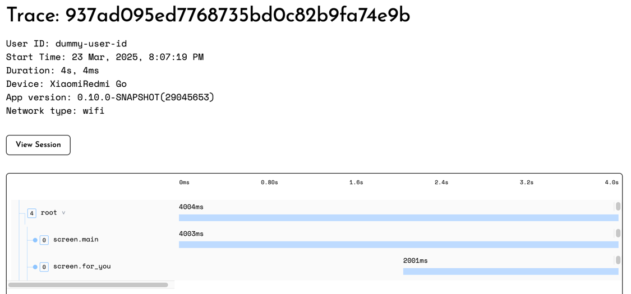631x294 pixels.
Task: Click the blue dot beside screen.for_you
Action: 35,267
